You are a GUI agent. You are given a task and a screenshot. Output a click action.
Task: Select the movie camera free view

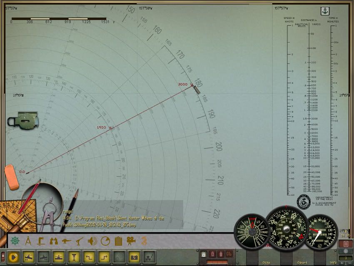(x=131, y=241)
